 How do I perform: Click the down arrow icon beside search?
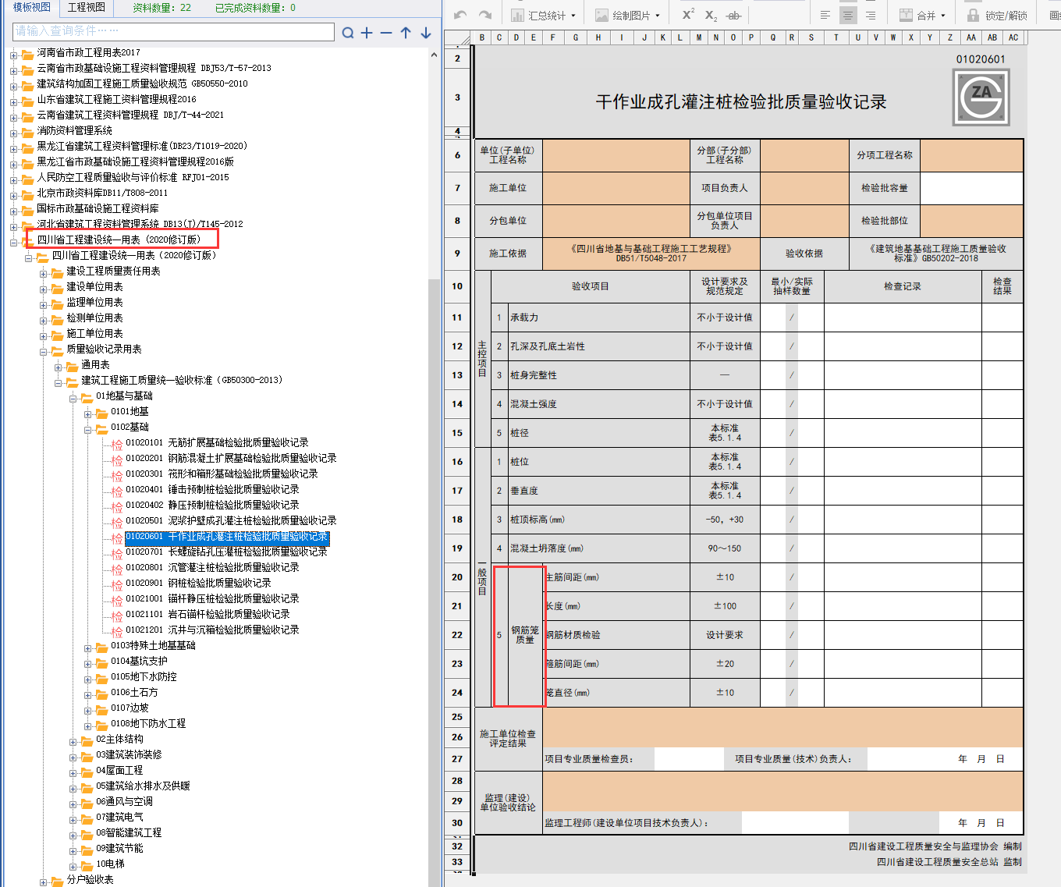[426, 33]
